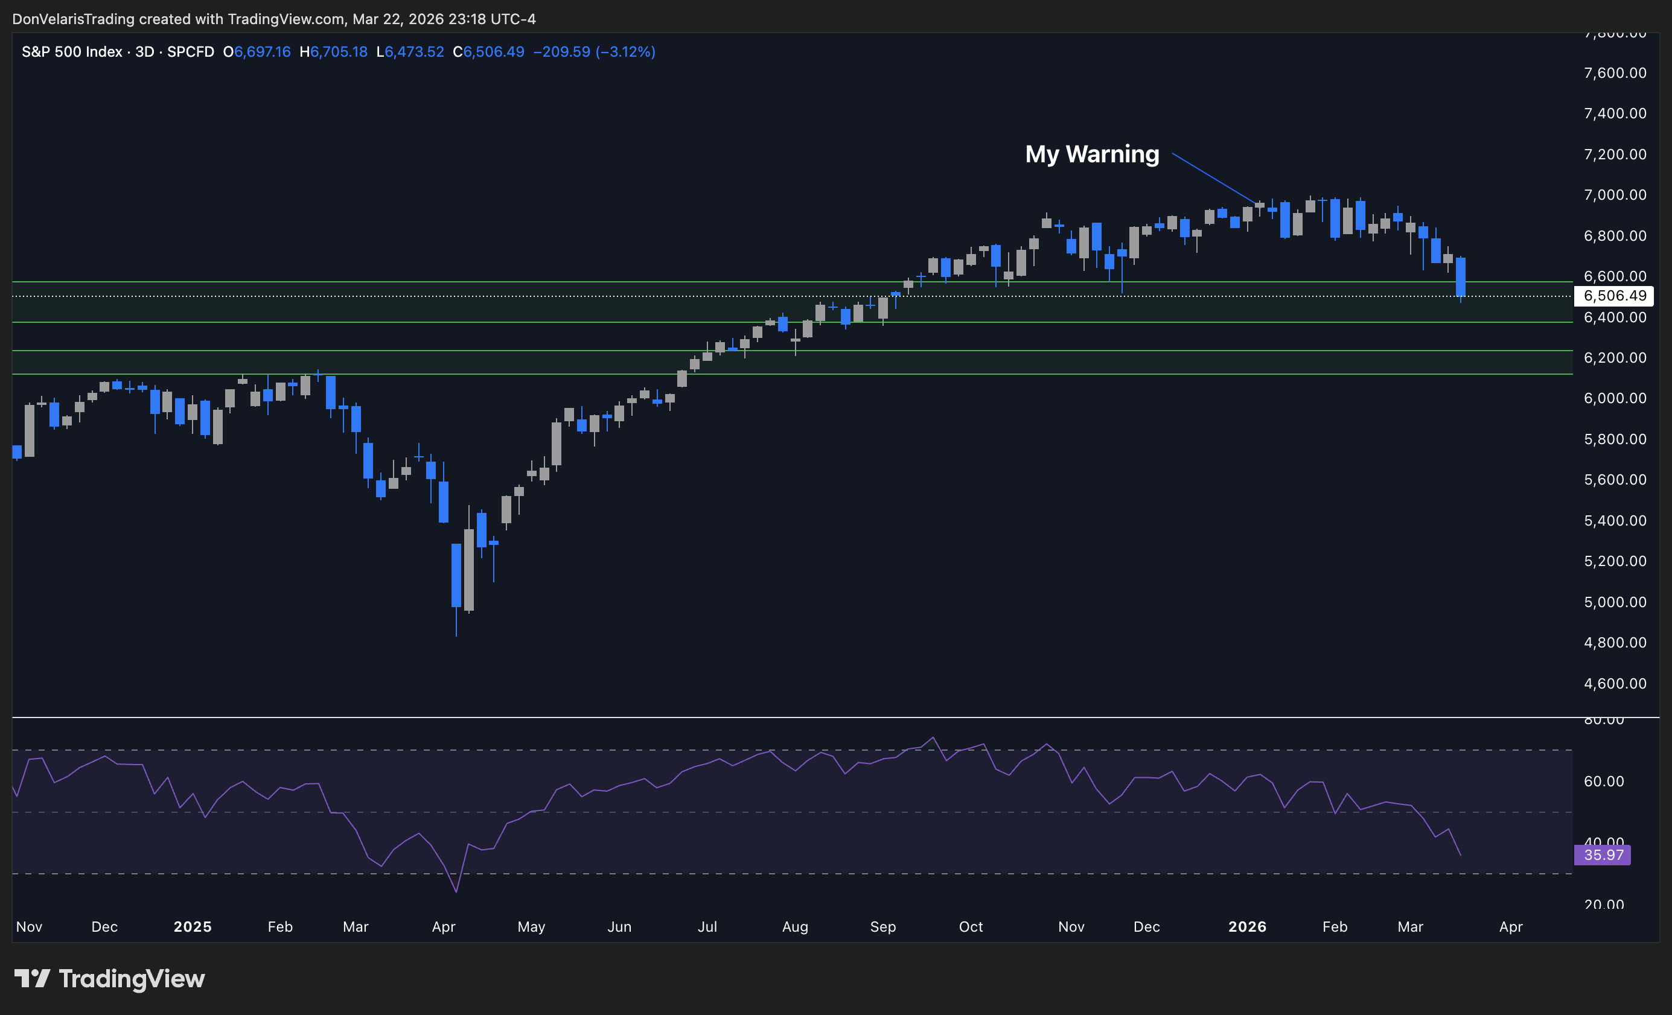Screen dimensions: 1672x1015
Task: Click the 2025 label on the time axis
Action: (x=192, y=926)
